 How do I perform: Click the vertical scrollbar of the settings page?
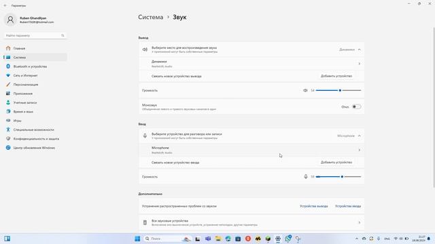click(434, 108)
